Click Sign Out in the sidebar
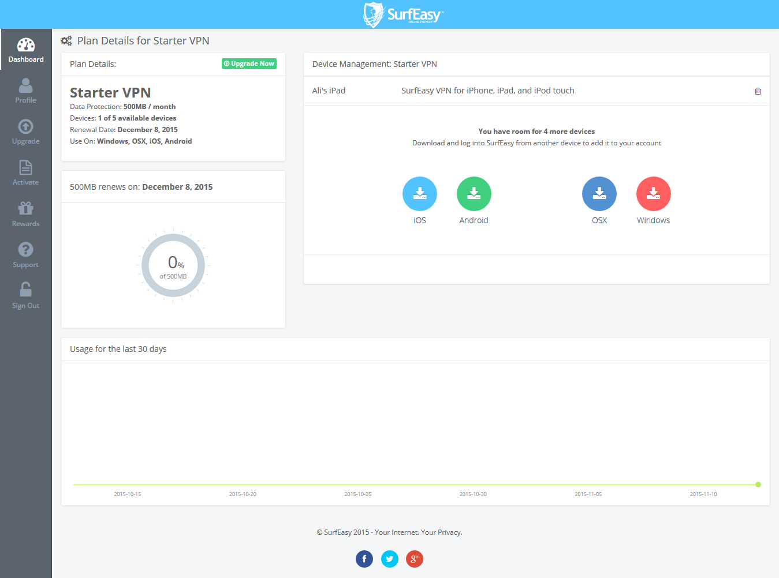The height and width of the screenshot is (578, 779). (x=26, y=296)
